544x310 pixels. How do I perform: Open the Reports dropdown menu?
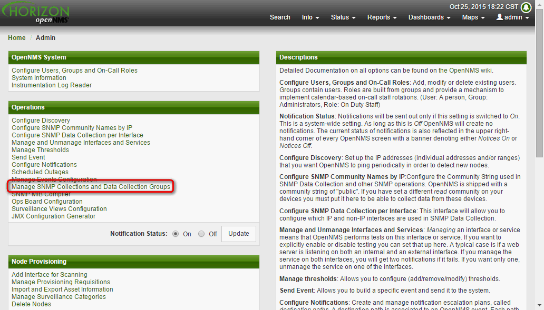click(382, 17)
